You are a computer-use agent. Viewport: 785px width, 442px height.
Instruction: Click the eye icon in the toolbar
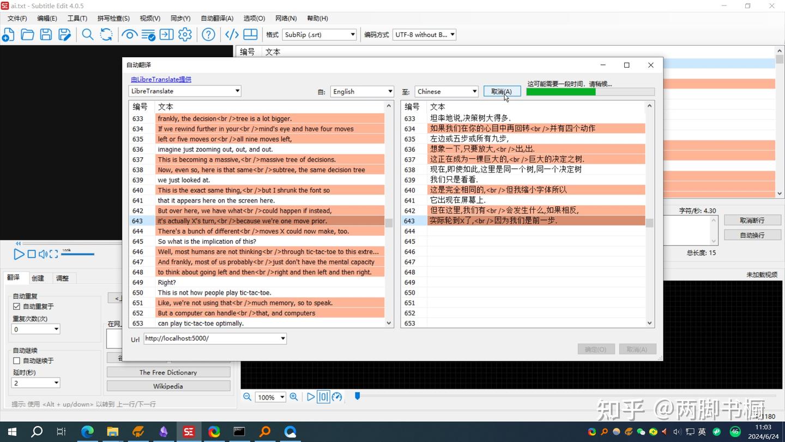coord(129,35)
